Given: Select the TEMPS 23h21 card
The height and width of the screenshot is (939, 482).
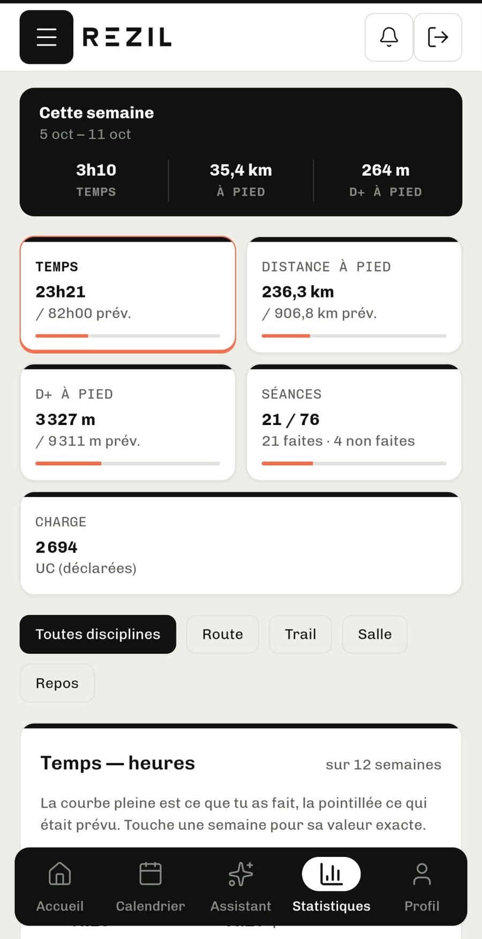Looking at the screenshot, I should [128, 295].
